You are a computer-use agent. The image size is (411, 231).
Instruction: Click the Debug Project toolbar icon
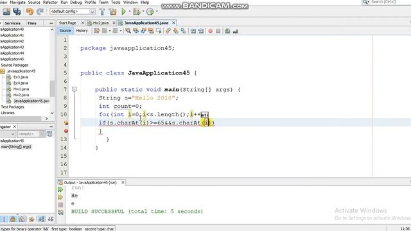(x=137, y=12)
